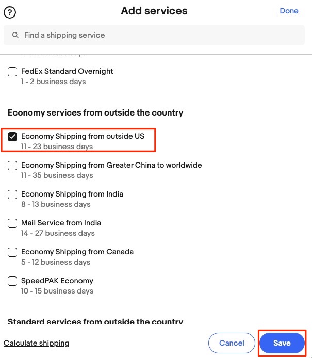This screenshot has height=358, width=312.
Task: Click the FedEx Standard Overnight label
Action: pyautogui.click(x=67, y=71)
